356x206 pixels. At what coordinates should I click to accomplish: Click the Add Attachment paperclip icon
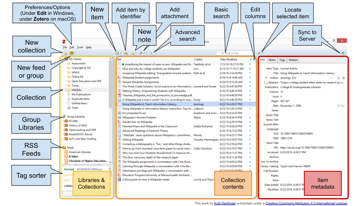(x=141, y=53)
